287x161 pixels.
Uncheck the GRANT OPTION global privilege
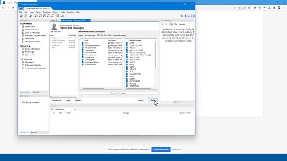point(126,74)
